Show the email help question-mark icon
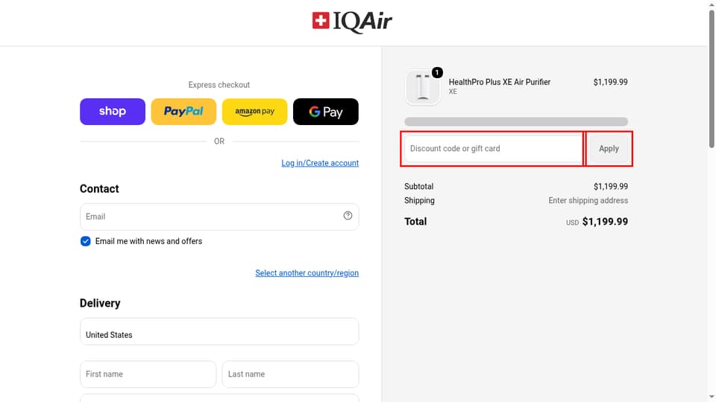This screenshot has height=402, width=716. click(x=348, y=216)
